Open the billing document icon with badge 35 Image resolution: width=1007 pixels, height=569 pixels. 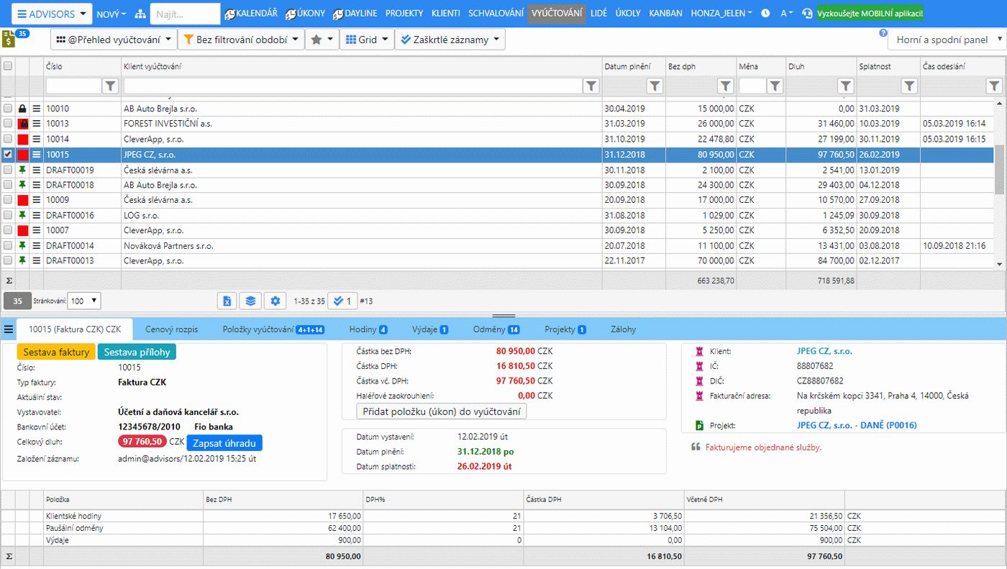pos(9,39)
